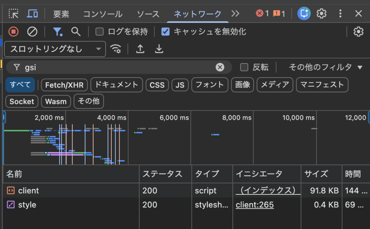This screenshot has width=370, height=229.
Task: Import a HAR file using upload icon
Action: pyautogui.click(x=140, y=49)
